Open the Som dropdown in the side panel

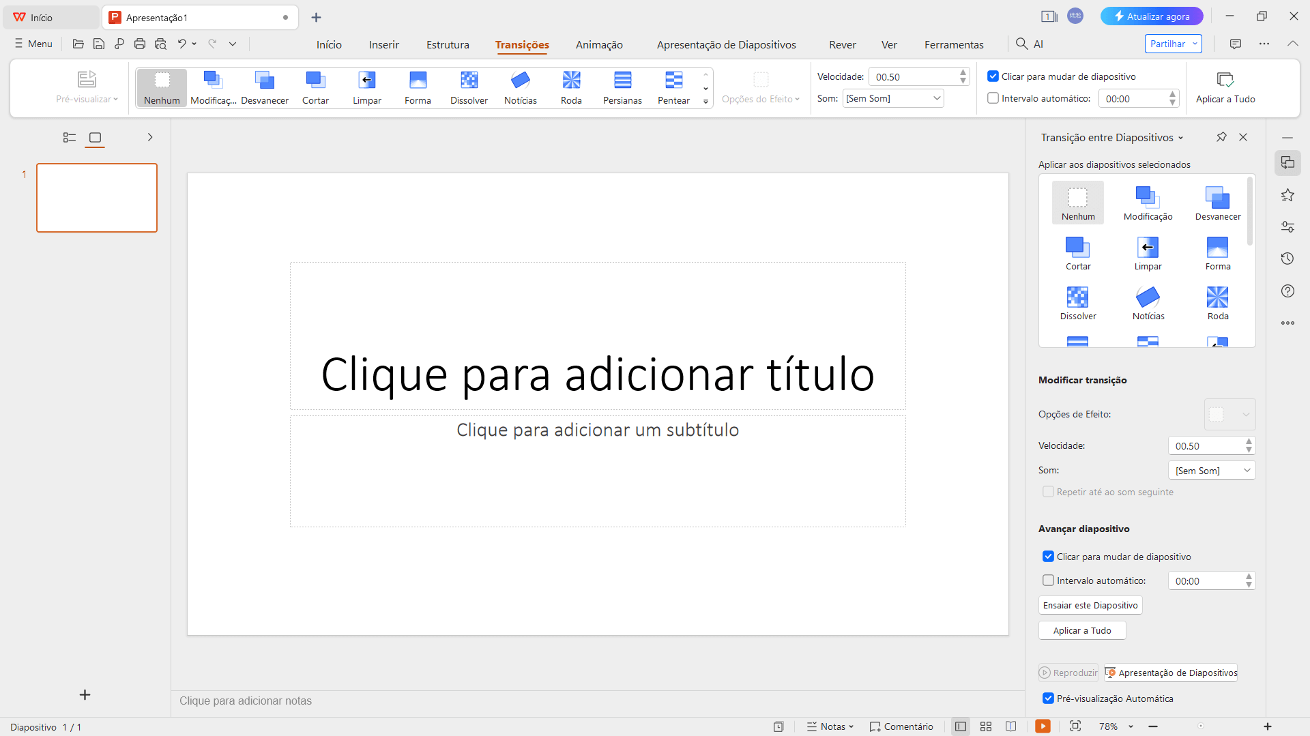pos(1212,471)
